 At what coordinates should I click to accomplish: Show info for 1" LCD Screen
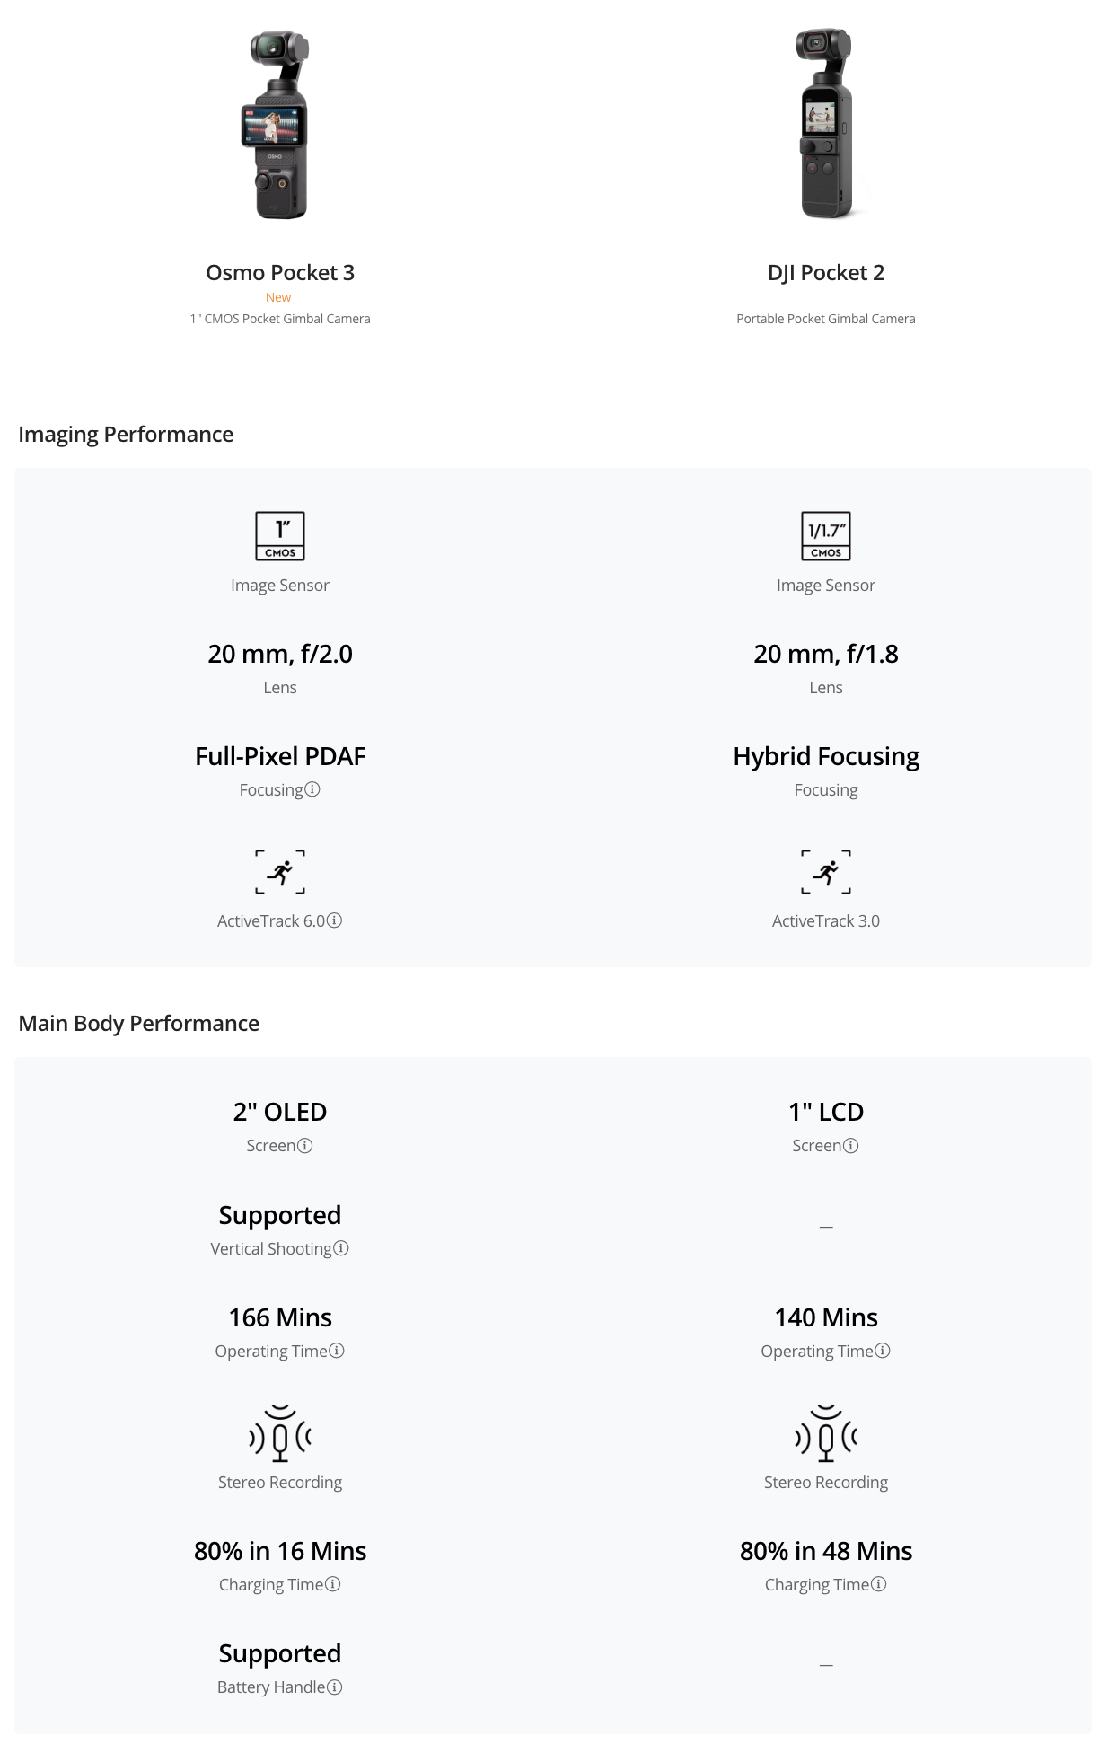point(851,1145)
